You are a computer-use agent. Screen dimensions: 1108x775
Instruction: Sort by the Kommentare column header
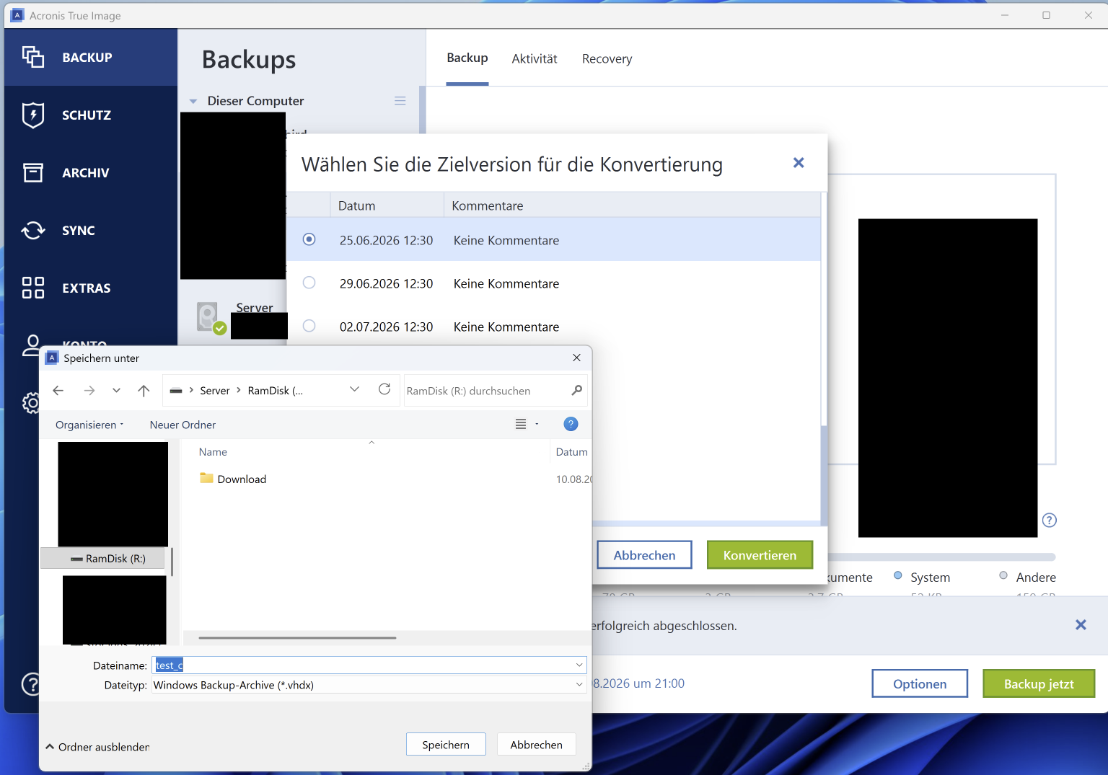coord(632,205)
